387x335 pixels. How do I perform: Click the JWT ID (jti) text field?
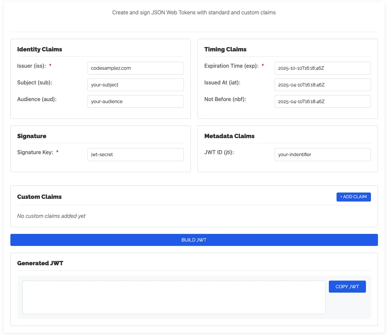pos(322,154)
